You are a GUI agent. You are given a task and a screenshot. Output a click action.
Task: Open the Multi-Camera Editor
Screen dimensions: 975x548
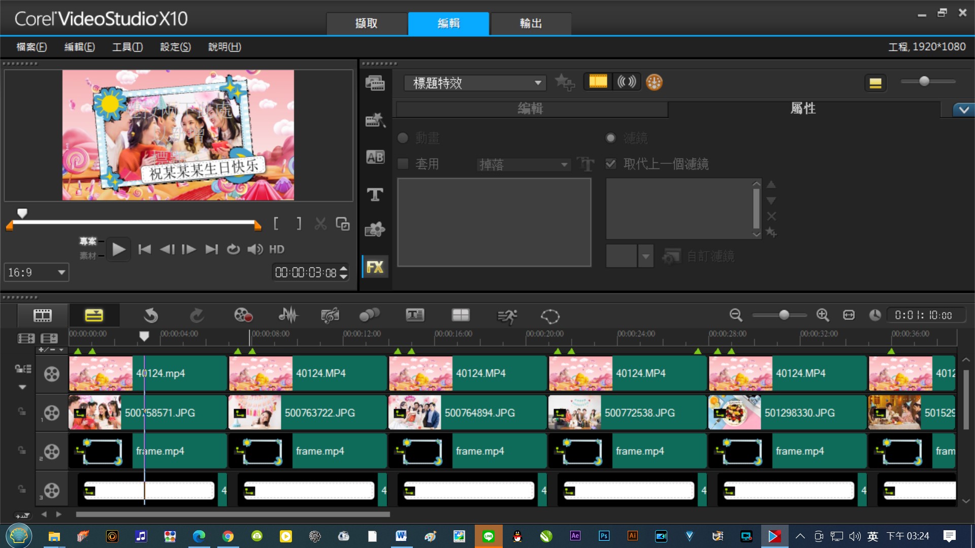click(x=461, y=316)
